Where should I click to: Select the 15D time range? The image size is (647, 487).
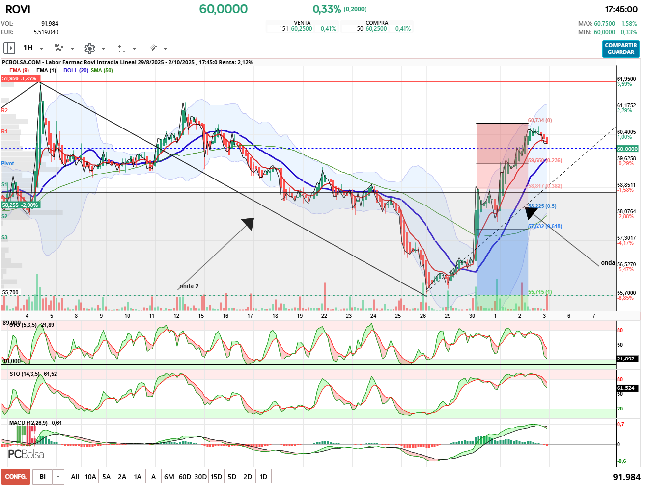point(216,477)
